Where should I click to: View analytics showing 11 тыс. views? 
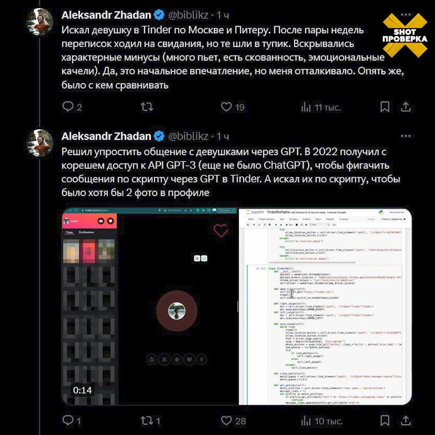[x=321, y=107]
